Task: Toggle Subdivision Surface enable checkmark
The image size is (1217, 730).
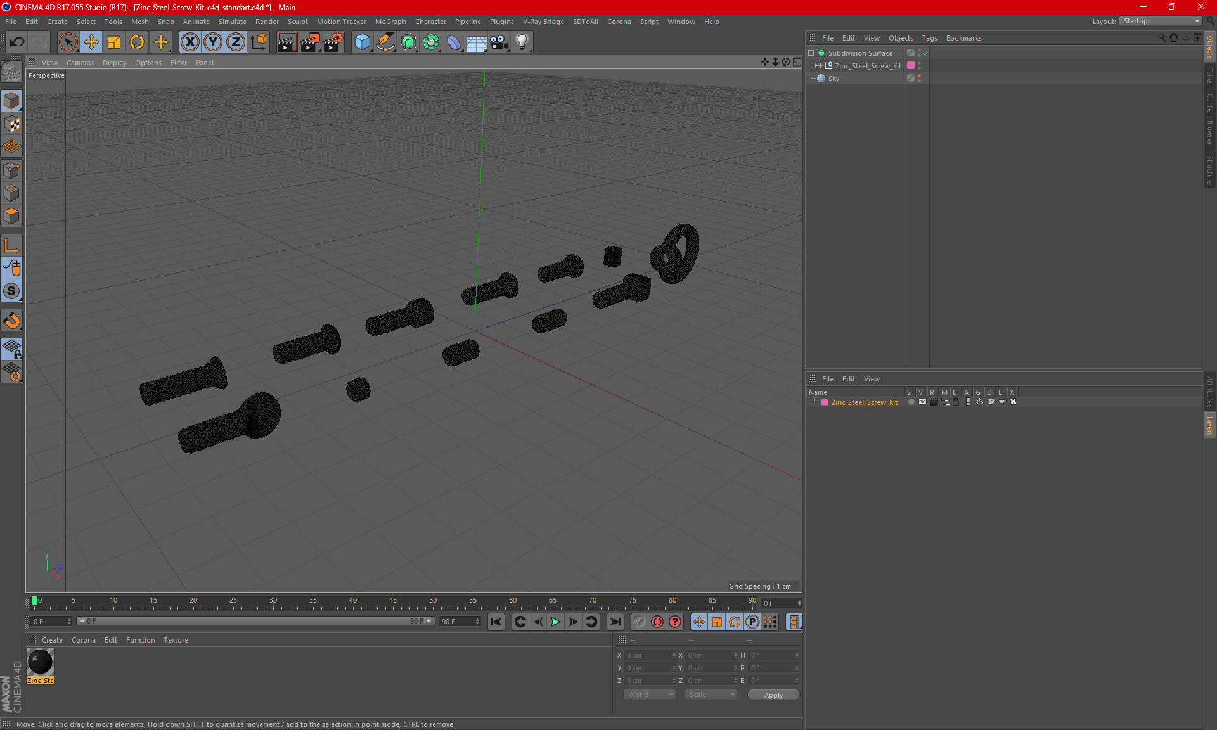Action: coord(925,53)
